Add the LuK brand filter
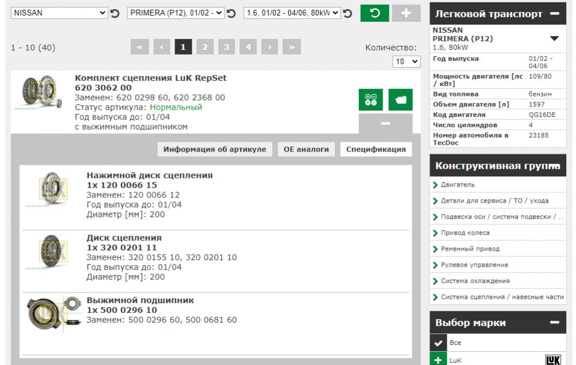 click(438, 359)
